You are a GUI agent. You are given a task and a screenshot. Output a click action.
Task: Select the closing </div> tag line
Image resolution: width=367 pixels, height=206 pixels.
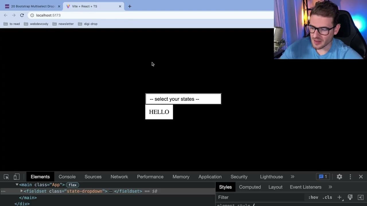22,204
